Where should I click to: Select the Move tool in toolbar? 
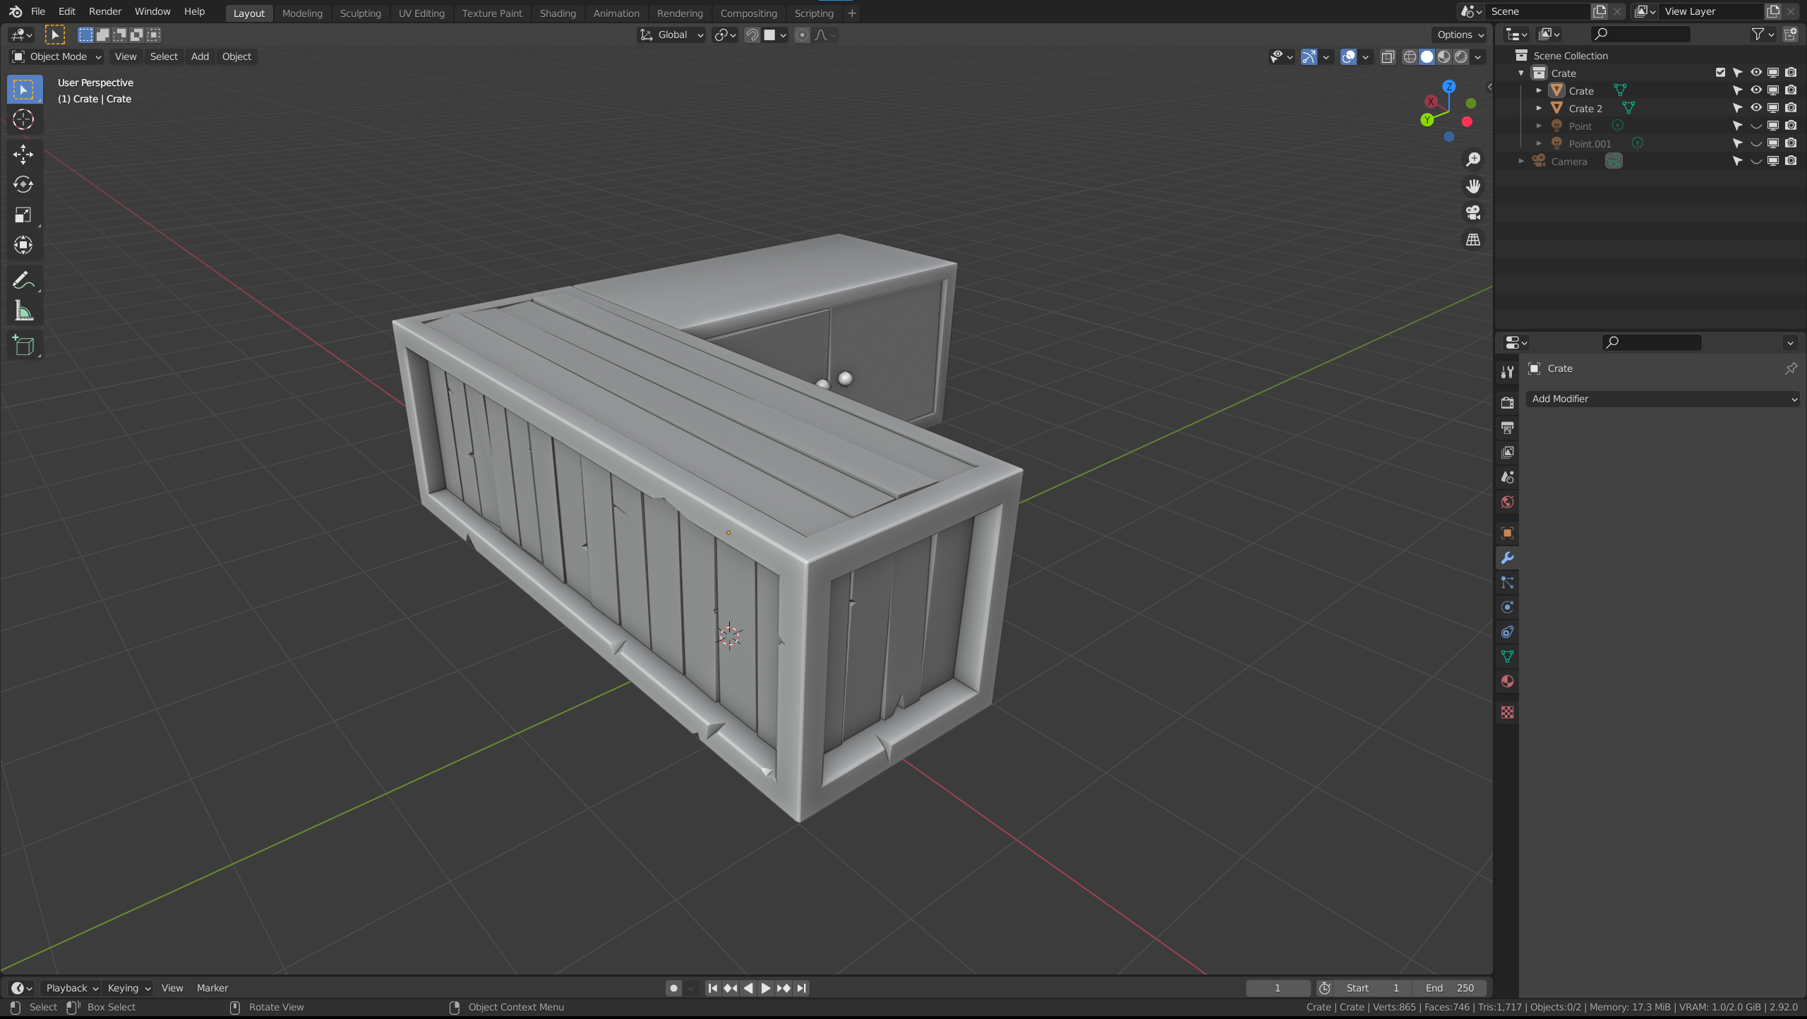pos(23,154)
